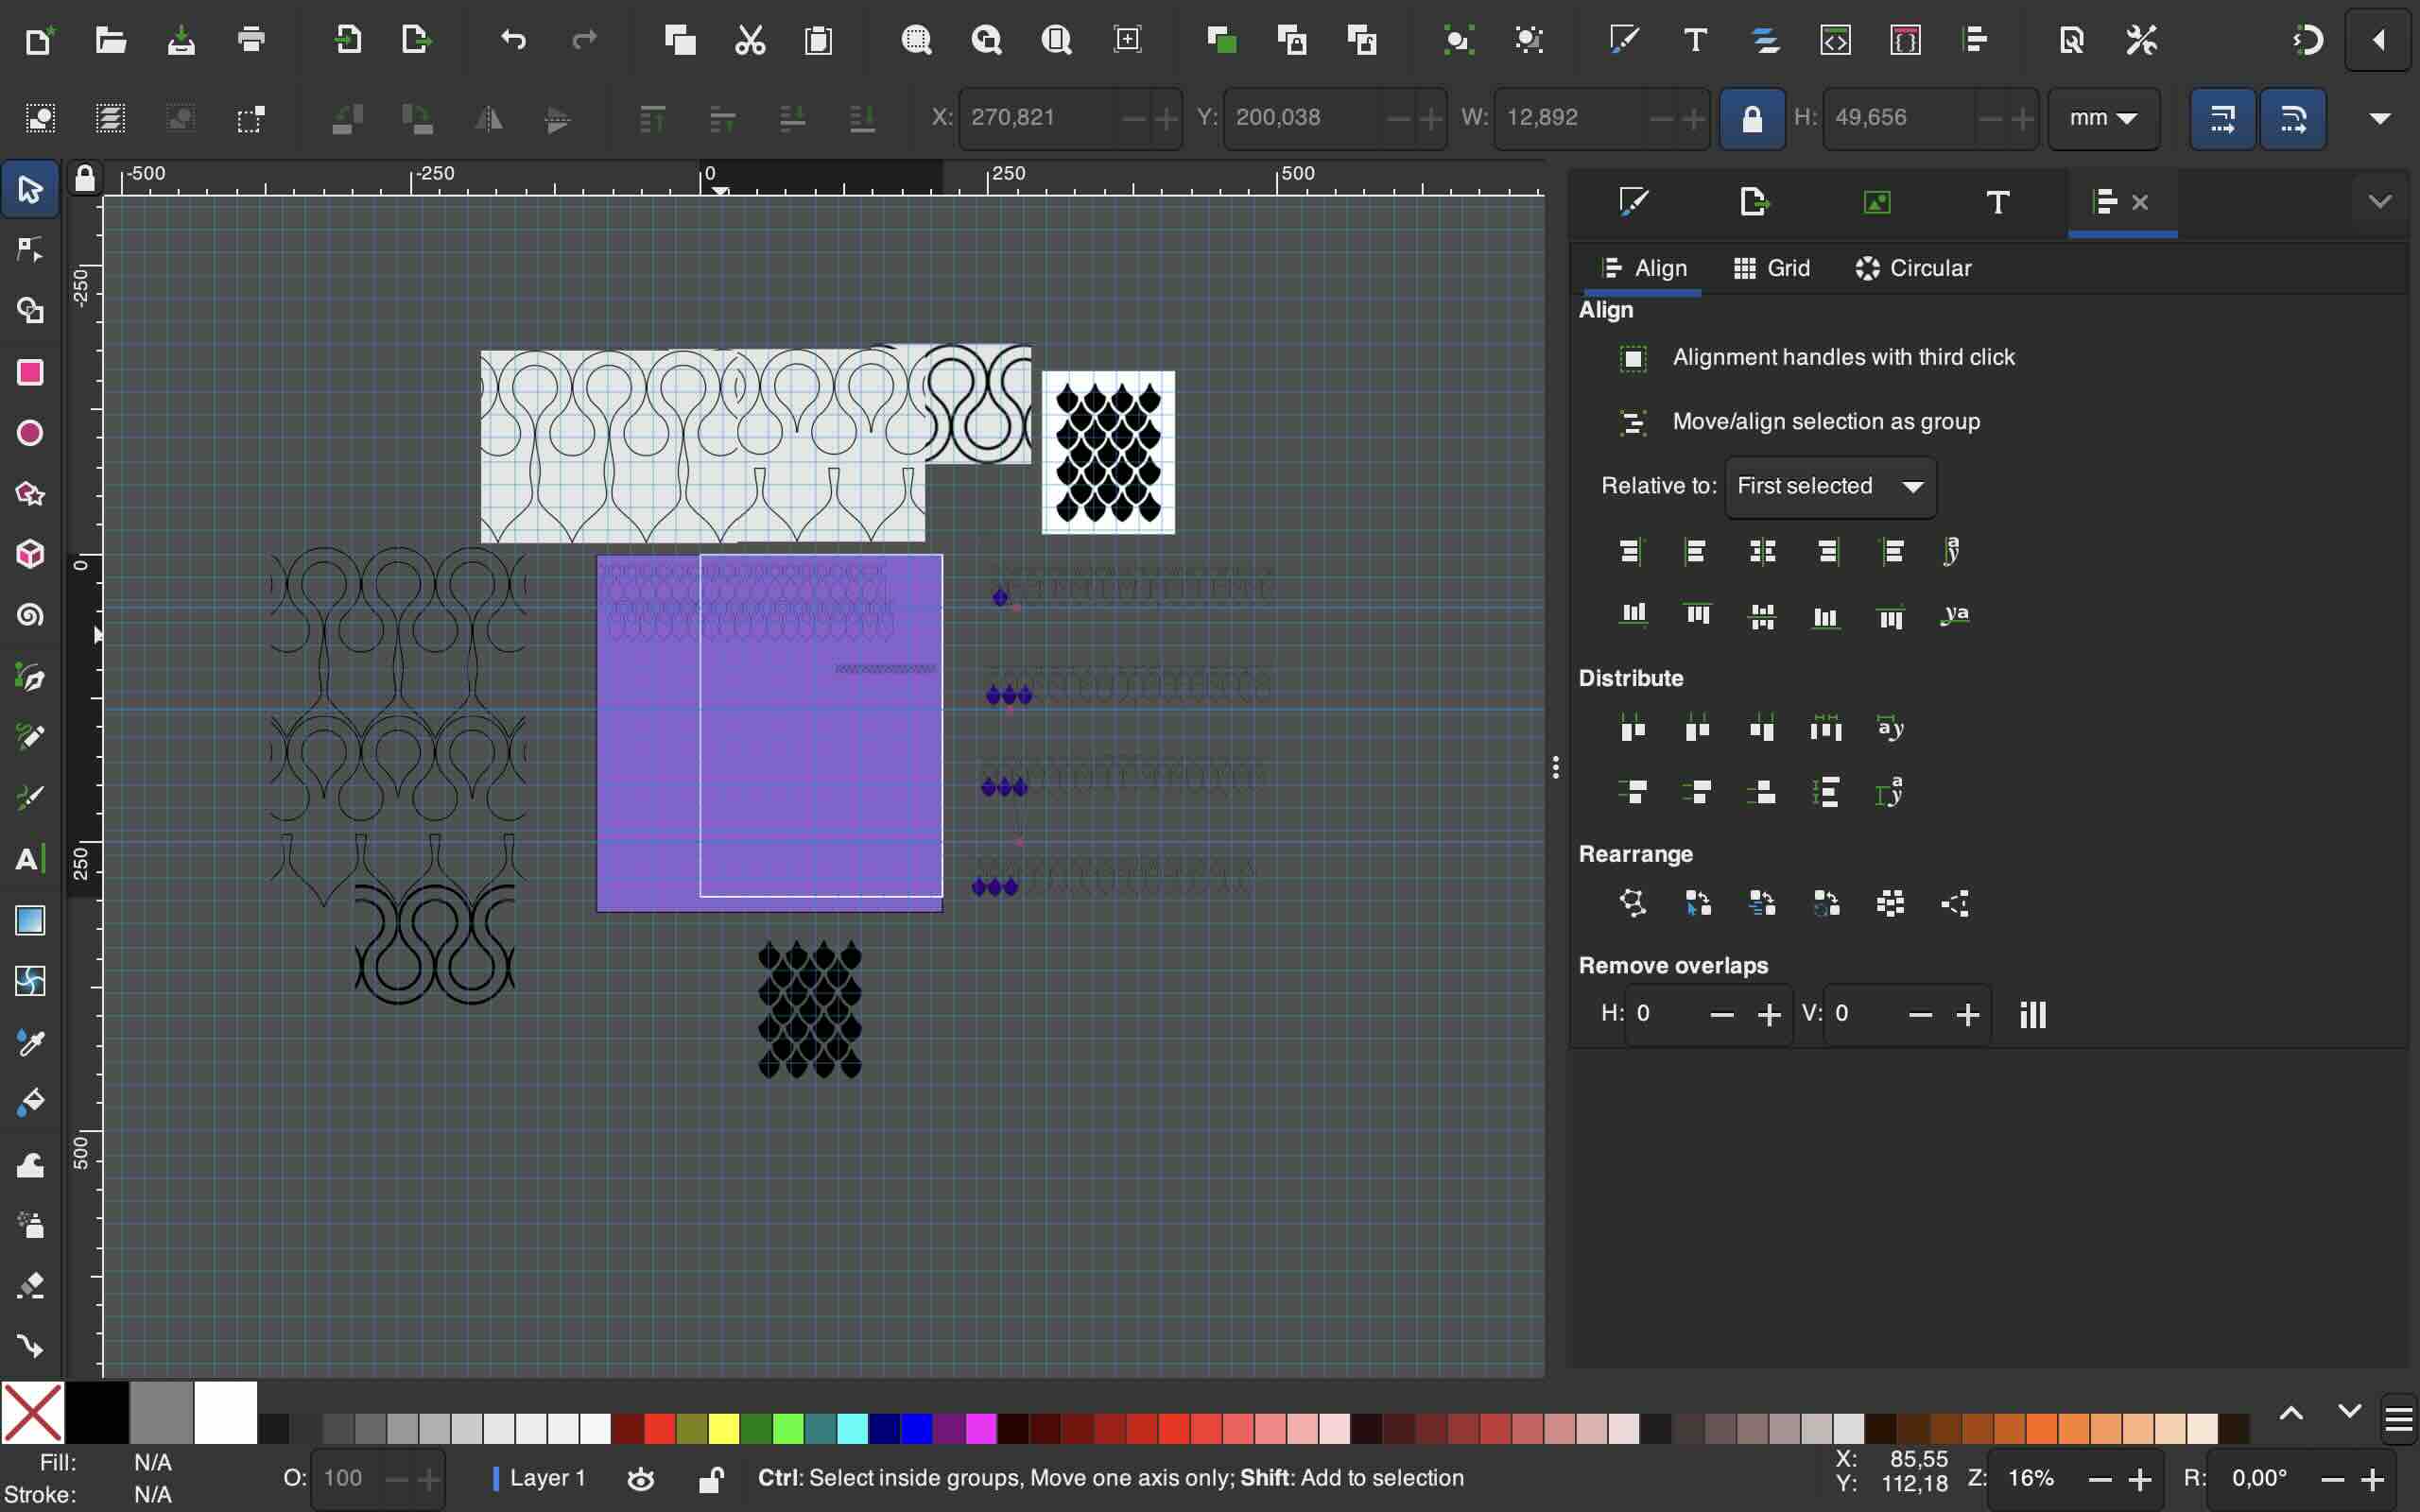The height and width of the screenshot is (1512, 2420).
Task: Toggle the guides lock on ruler corner
Action: pyautogui.click(x=85, y=178)
